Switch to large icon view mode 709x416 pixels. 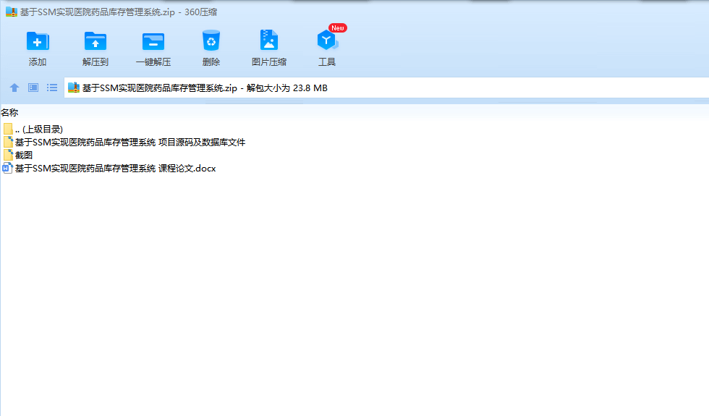33,88
